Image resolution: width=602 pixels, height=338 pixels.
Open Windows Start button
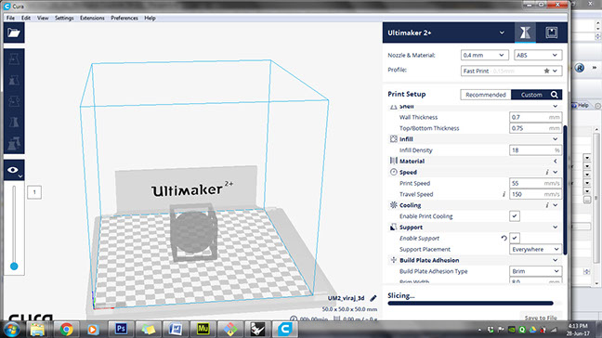(x=11, y=330)
